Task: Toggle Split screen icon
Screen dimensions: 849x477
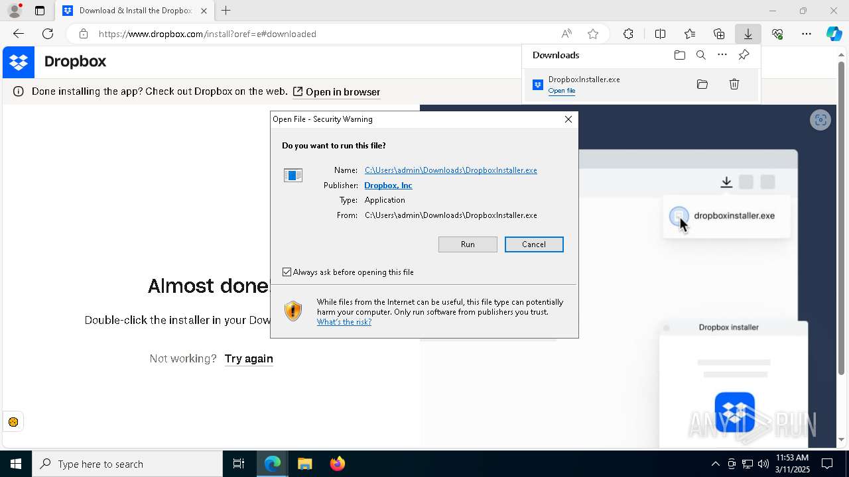Action: 660,34
